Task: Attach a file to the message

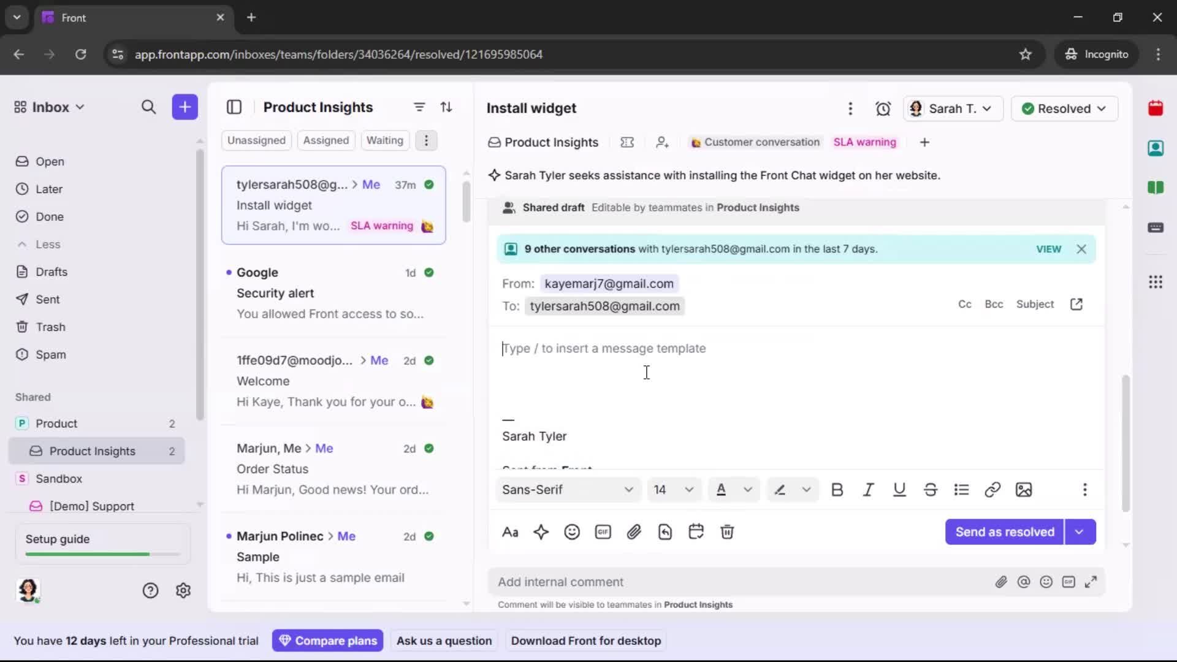Action: [634, 532]
